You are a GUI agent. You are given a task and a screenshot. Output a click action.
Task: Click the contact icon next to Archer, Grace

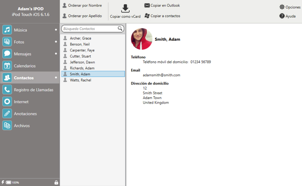(65, 38)
